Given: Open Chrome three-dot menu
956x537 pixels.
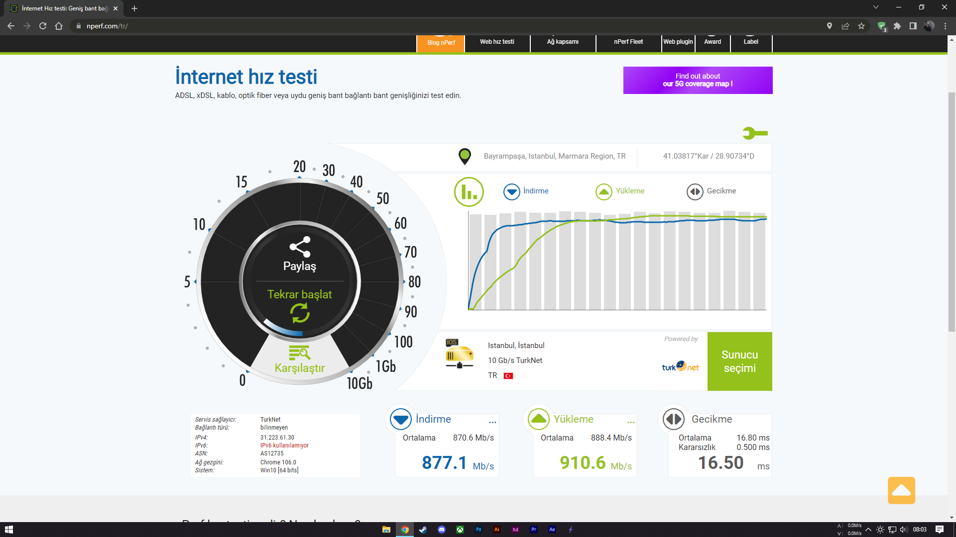Looking at the screenshot, I should [x=945, y=26].
